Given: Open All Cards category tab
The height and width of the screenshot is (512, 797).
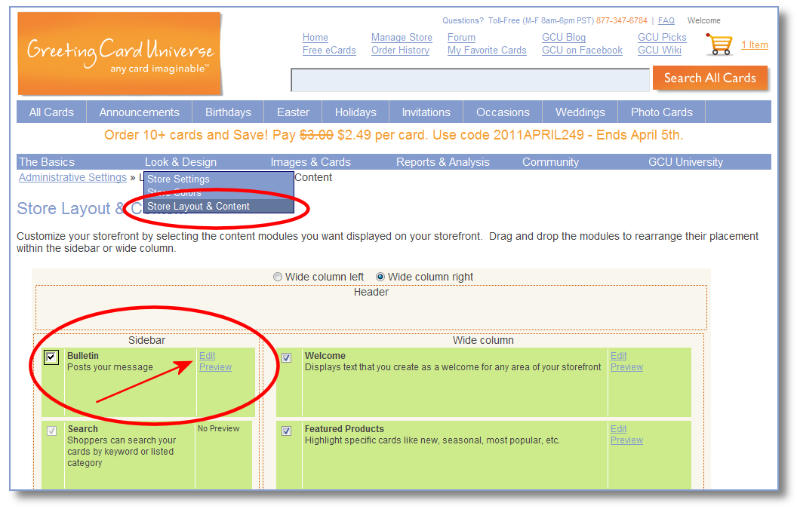Looking at the screenshot, I should coord(51,112).
